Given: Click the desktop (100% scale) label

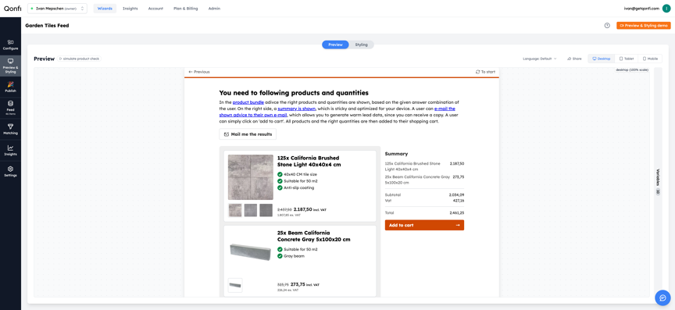Looking at the screenshot, I should (632, 69).
